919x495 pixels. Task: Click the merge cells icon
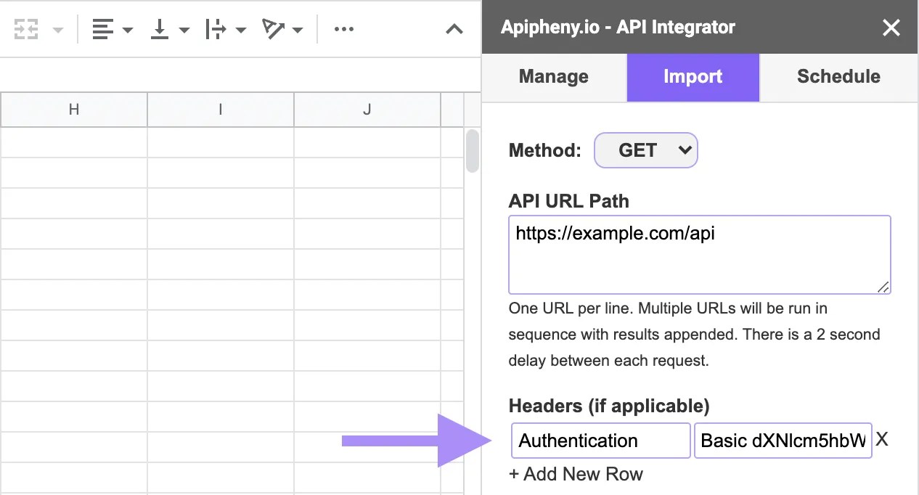(x=25, y=29)
